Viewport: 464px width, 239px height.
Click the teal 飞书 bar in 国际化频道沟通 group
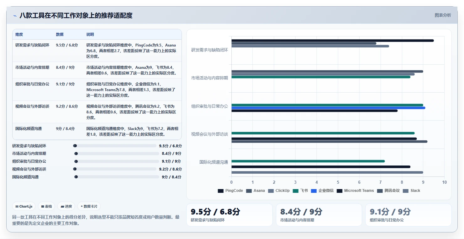tap(308, 161)
